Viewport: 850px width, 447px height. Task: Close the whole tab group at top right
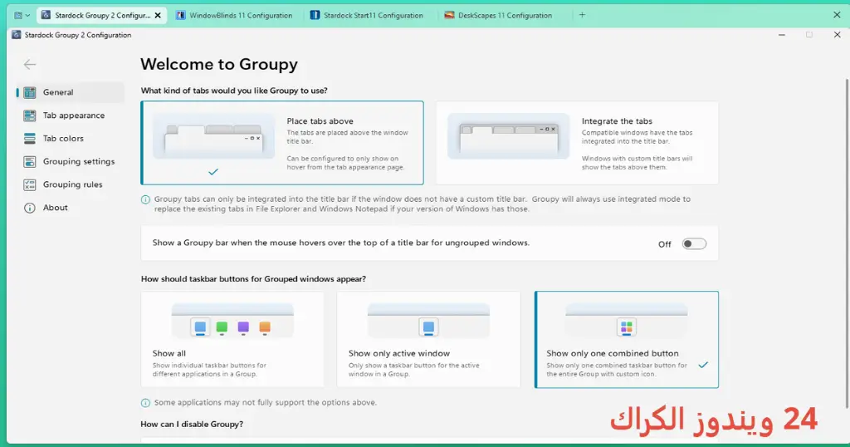(837, 15)
